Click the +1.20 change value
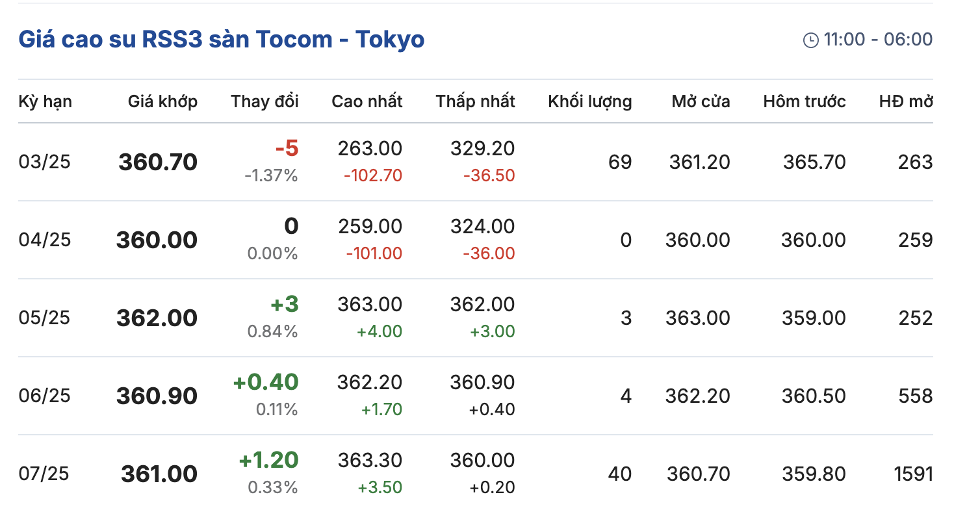This screenshot has height=512, width=954. pos(269,460)
